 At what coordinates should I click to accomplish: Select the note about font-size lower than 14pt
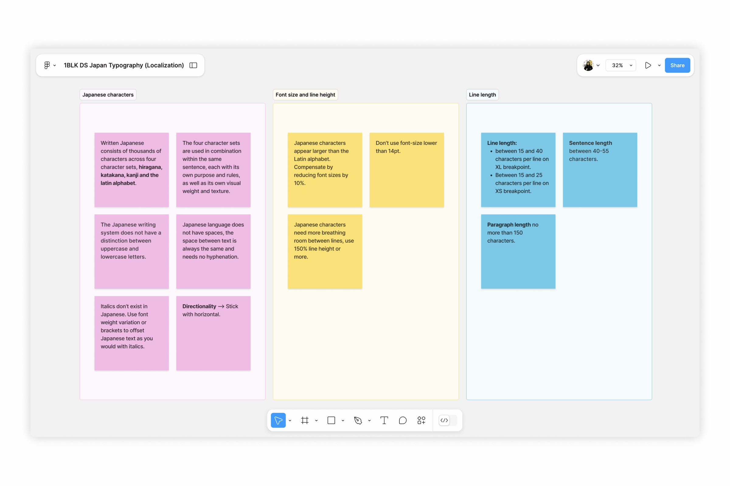pos(407,170)
